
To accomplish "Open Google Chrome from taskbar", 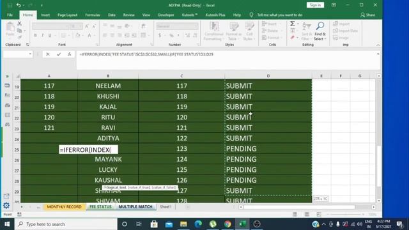I will [228, 224].
